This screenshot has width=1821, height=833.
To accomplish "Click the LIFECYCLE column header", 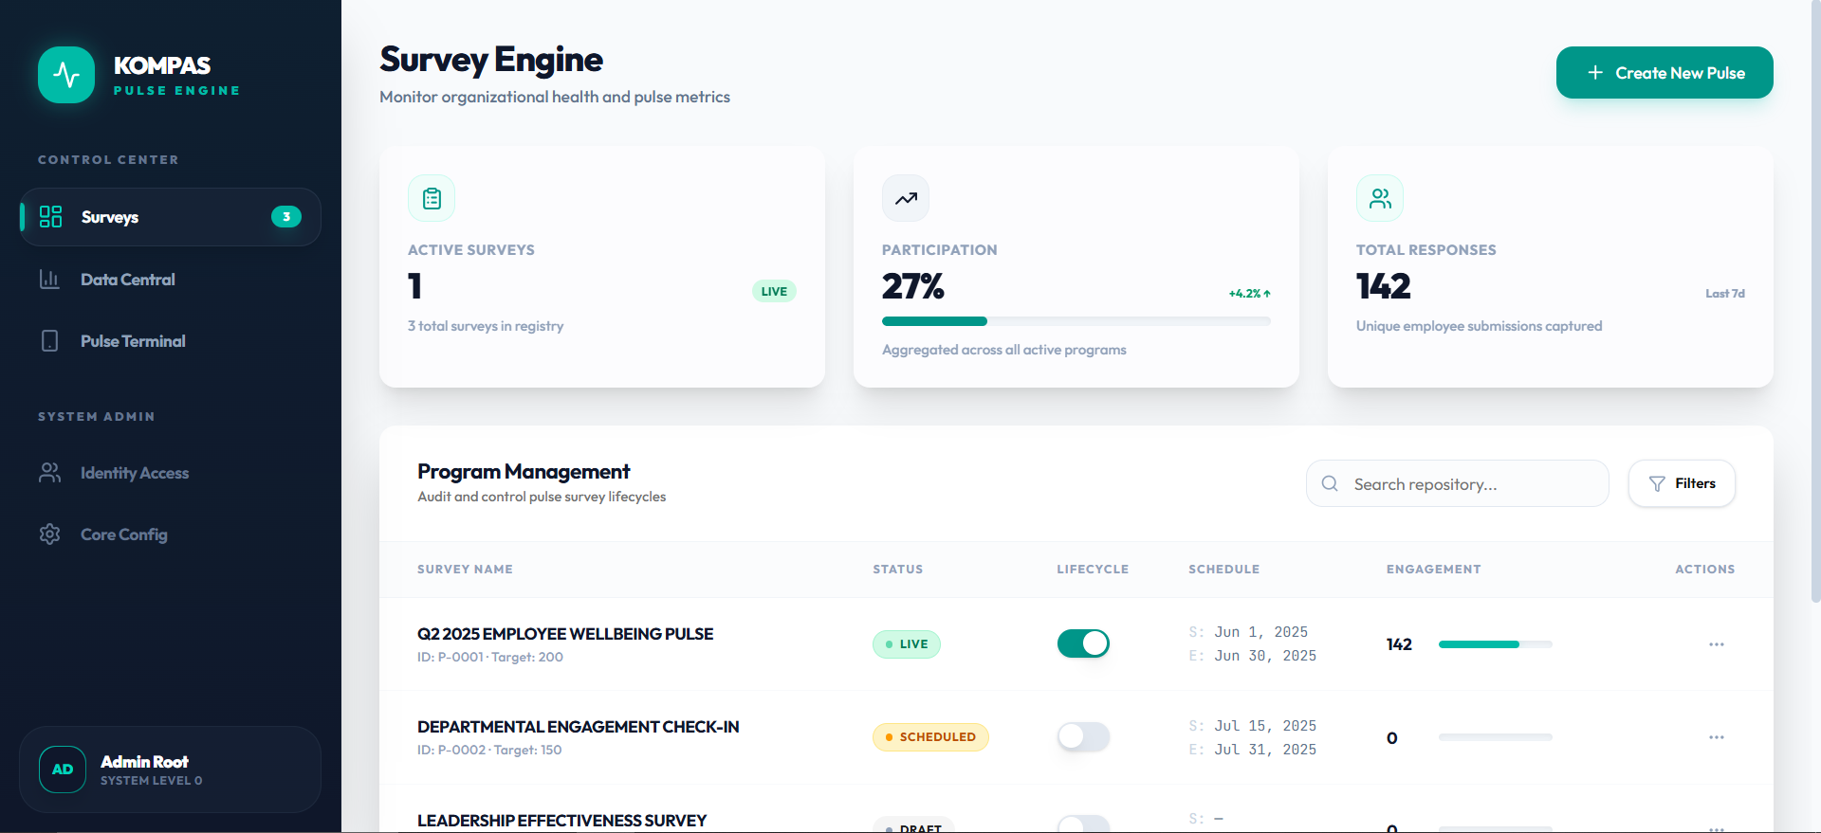I will coord(1093,570).
